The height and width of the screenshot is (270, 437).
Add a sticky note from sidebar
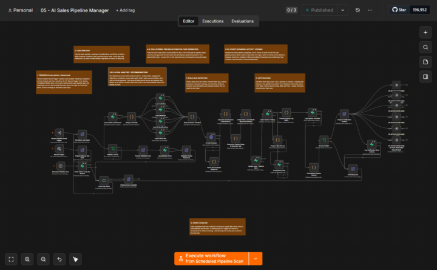pos(425,62)
